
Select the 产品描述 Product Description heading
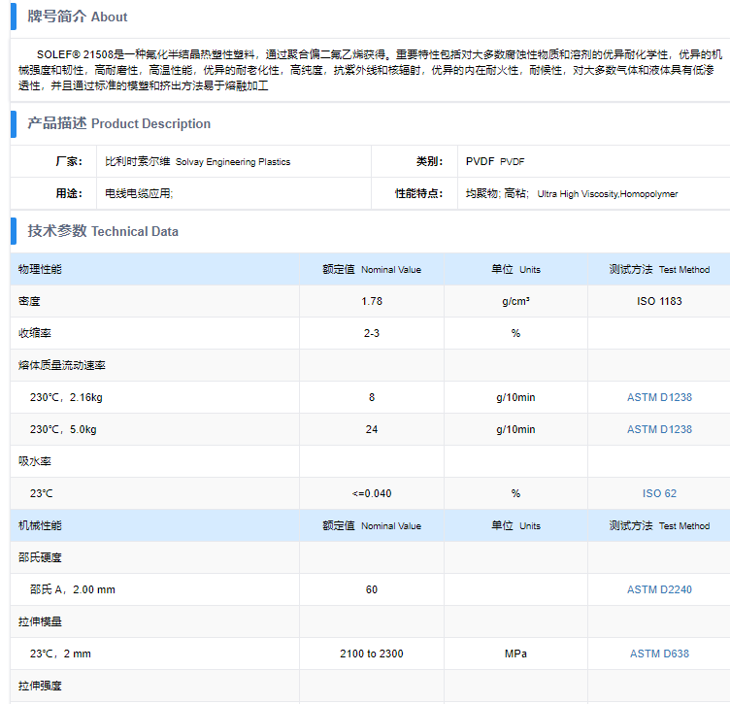pyautogui.click(x=118, y=123)
